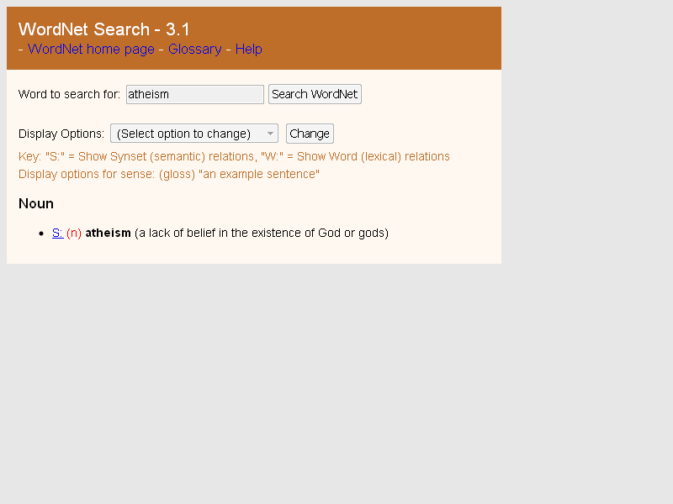Screen dimensions: 673x504
Task: Select the bold atheism result word
Action: point(108,234)
